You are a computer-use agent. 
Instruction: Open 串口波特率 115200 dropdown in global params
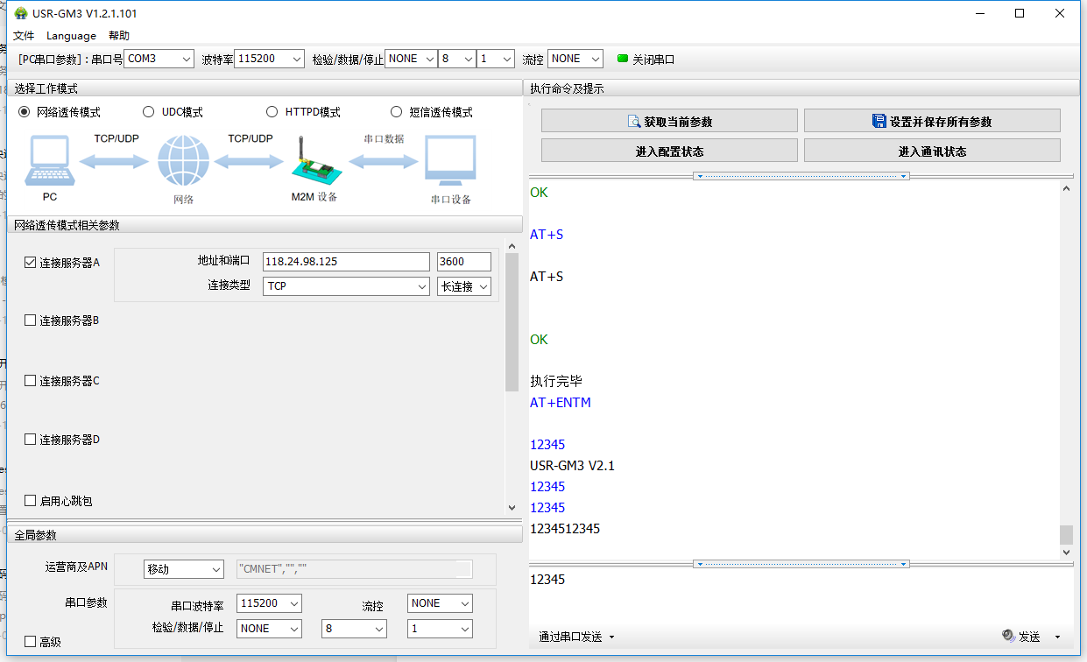click(x=270, y=603)
